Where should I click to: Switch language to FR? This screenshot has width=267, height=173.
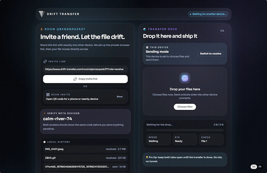[x=260, y=167]
